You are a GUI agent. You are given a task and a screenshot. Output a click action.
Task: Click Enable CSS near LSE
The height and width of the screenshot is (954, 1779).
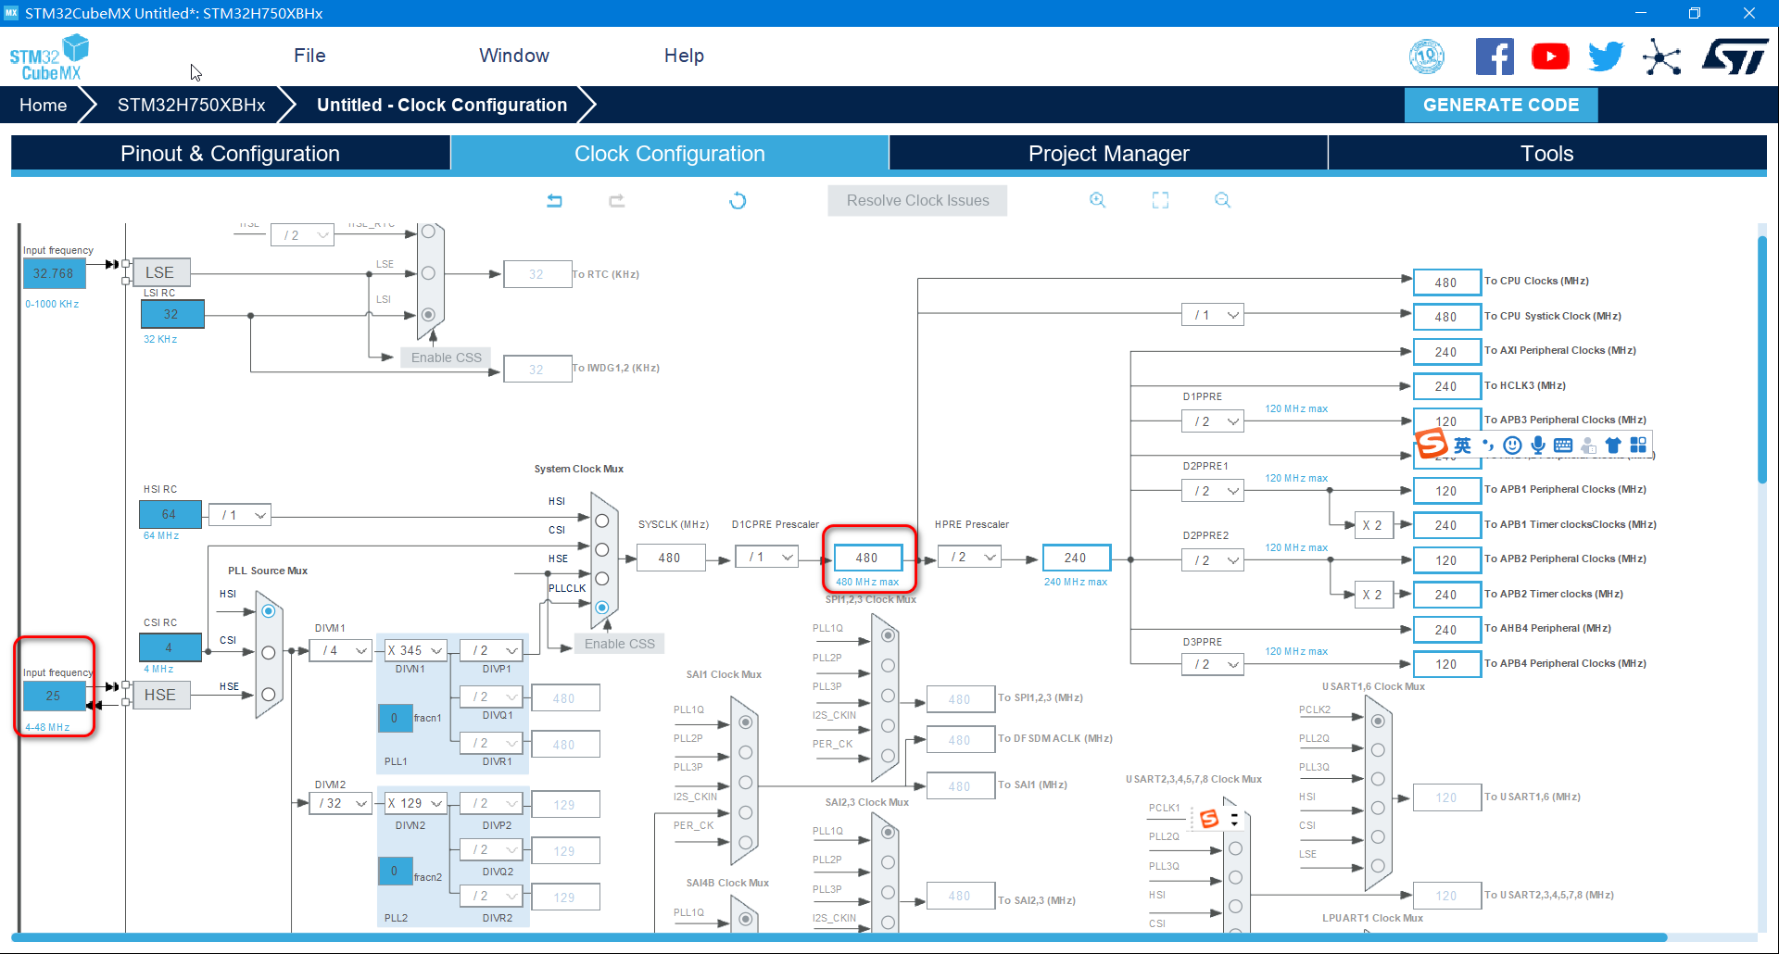coord(447,358)
